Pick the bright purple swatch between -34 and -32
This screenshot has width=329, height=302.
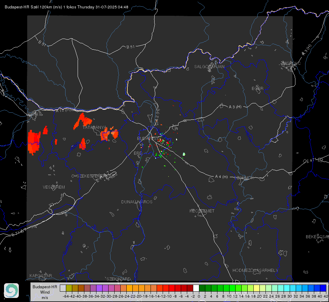pyautogui.click(x=99, y=288)
